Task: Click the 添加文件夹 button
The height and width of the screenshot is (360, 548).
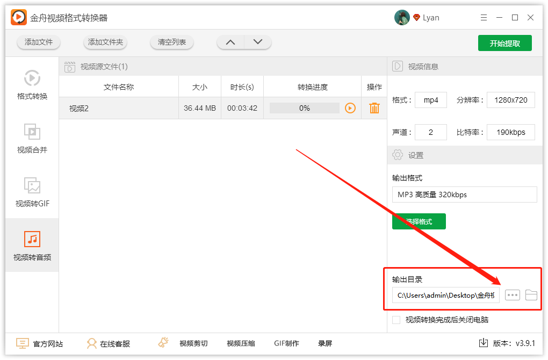Action: 105,42
